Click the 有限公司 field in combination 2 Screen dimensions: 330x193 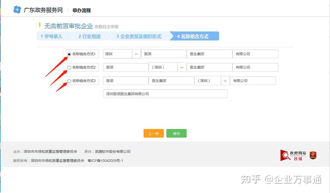coord(255,67)
